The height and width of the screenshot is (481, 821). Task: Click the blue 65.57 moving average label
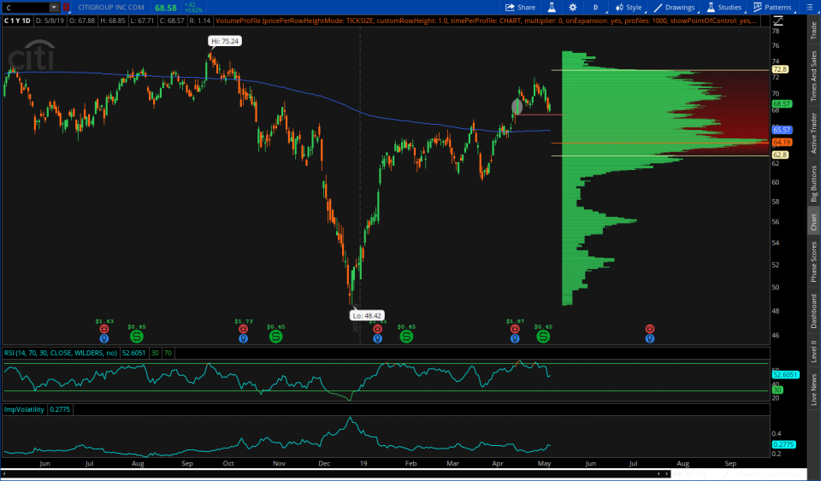782,130
